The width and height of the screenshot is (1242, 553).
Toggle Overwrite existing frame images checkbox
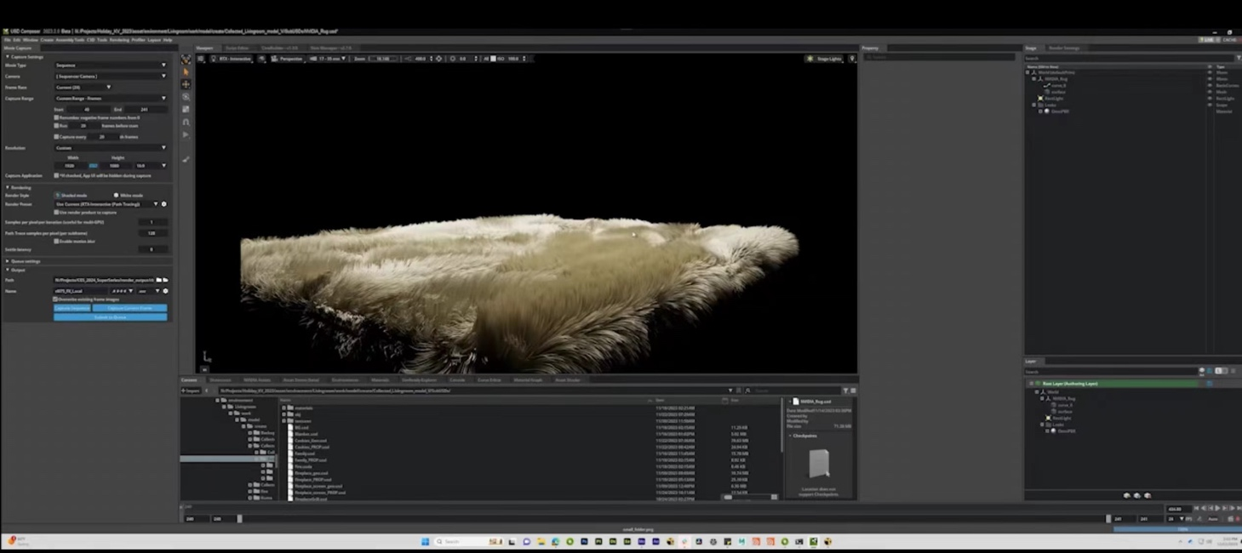(56, 299)
